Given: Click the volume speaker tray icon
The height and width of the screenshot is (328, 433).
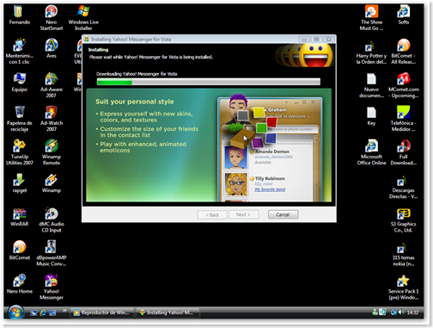Looking at the screenshot, I should pyautogui.click(x=401, y=313).
